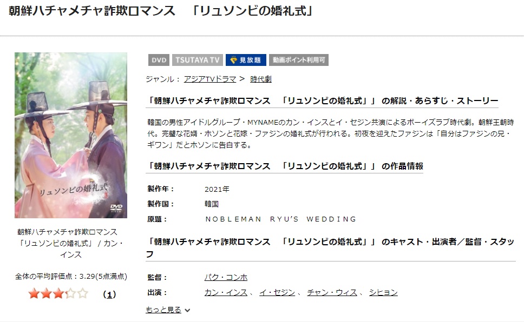The width and height of the screenshot is (524, 322).
Task: Open the アジアTVドラマ genre link
Action: (x=210, y=79)
